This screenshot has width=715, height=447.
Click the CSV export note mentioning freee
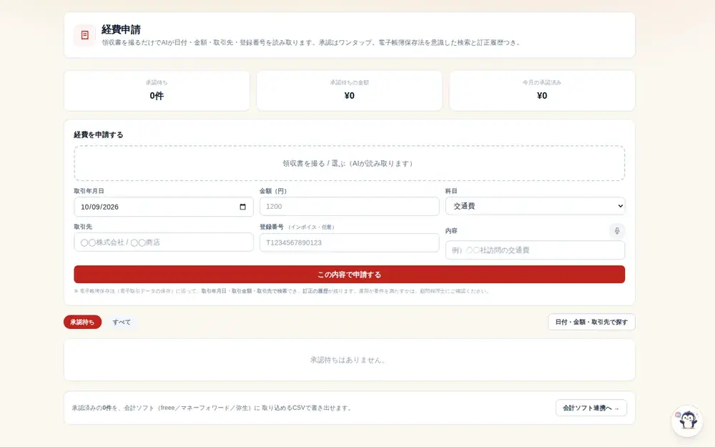tap(212, 408)
